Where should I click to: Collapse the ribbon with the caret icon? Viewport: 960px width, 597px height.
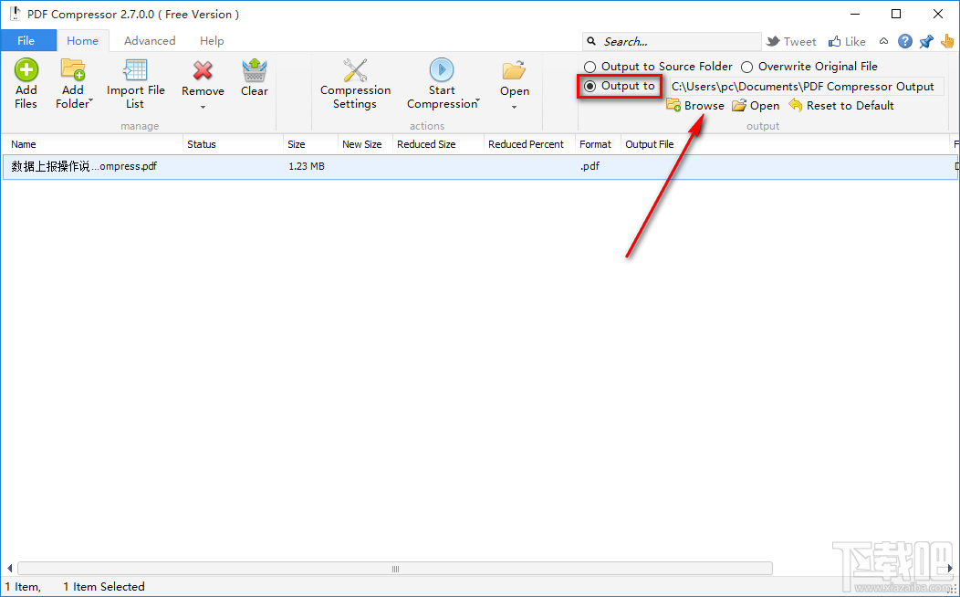pyautogui.click(x=883, y=41)
